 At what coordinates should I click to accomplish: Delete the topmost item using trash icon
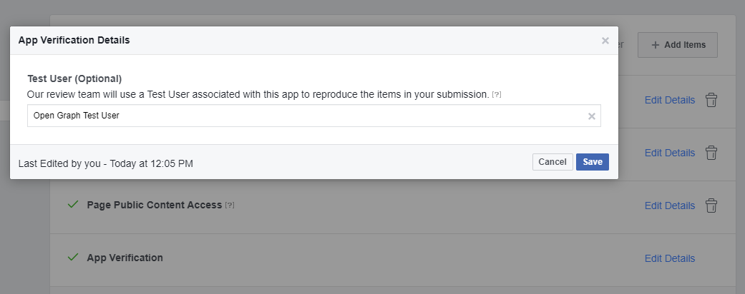pos(711,100)
